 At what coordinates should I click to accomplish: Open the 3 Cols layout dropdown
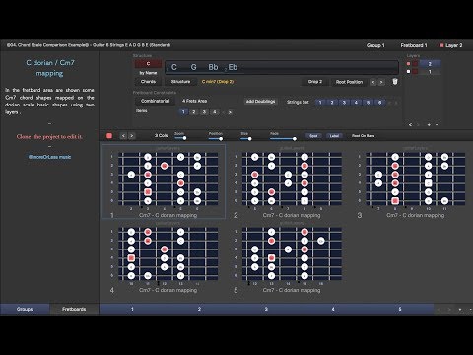coord(161,136)
